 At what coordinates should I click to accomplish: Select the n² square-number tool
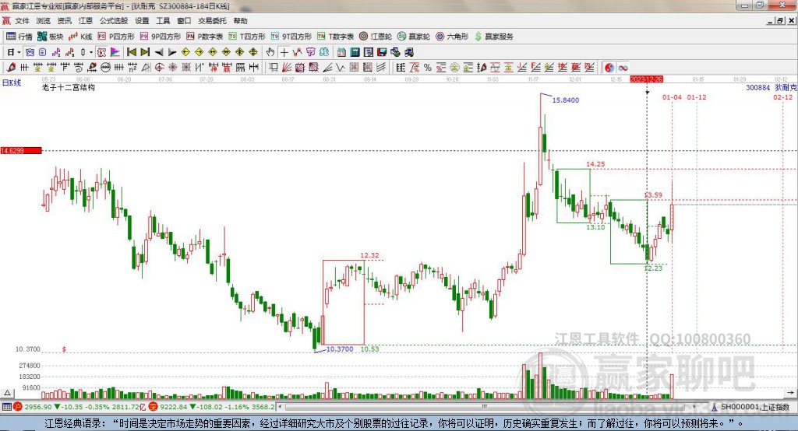coord(132,67)
